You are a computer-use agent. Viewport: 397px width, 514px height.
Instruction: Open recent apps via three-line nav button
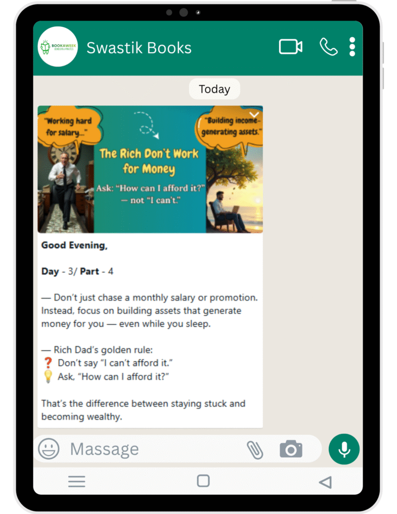point(77,482)
